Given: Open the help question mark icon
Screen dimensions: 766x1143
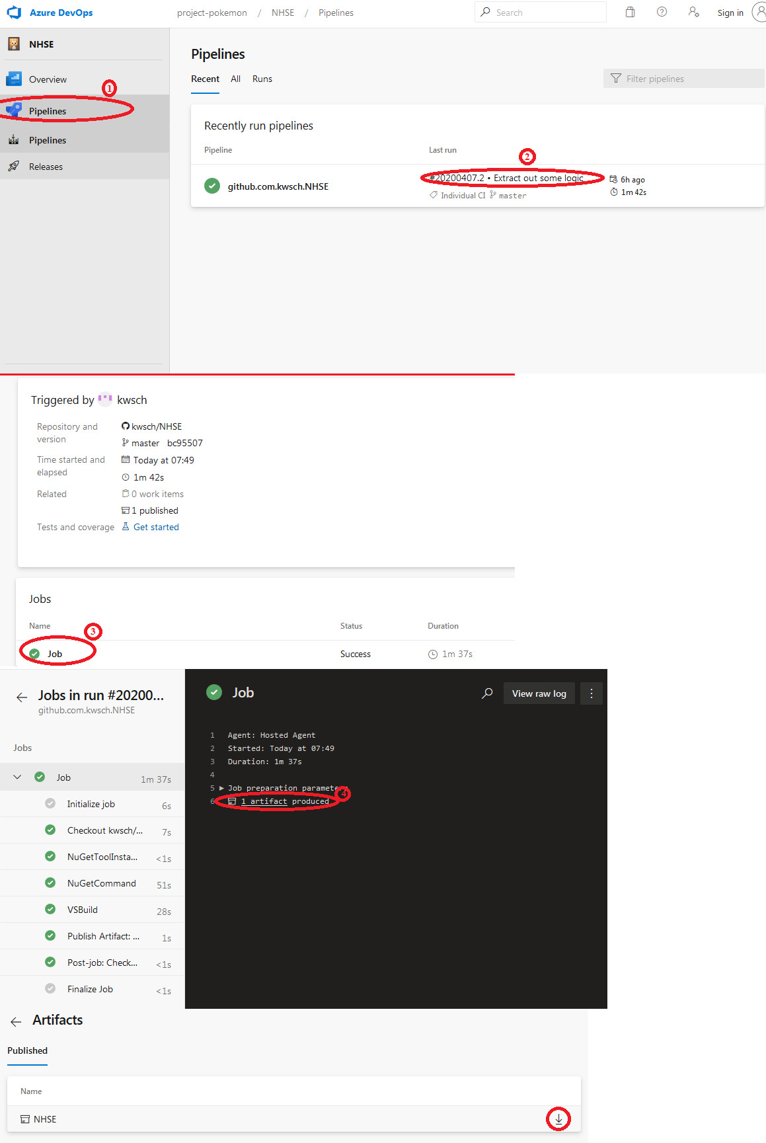Looking at the screenshot, I should pos(662,12).
